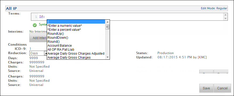Click the Days value 9999

point(34,58)
